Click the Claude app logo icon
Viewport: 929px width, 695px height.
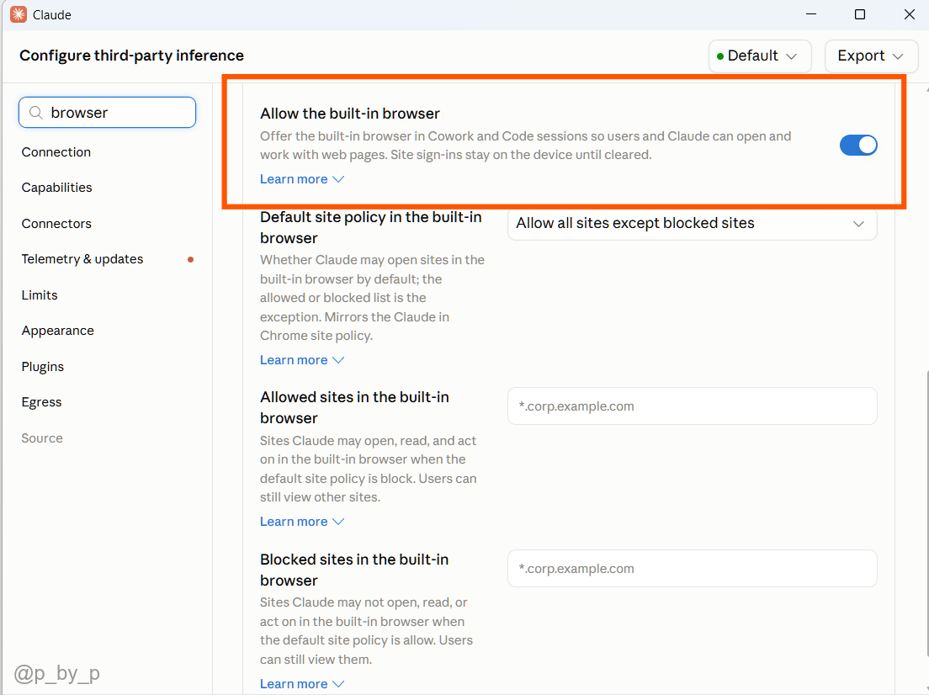pos(19,14)
